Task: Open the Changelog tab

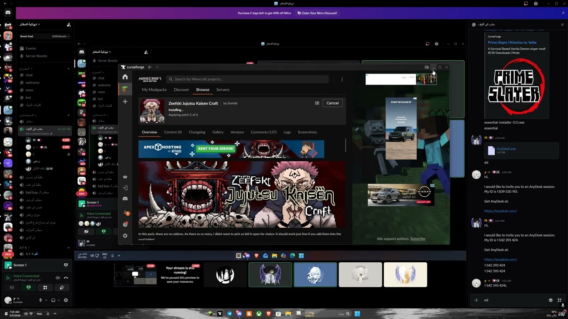Action: 197,132
